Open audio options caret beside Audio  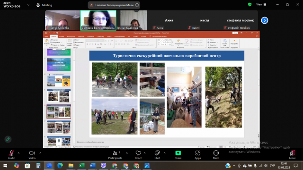point(18,153)
